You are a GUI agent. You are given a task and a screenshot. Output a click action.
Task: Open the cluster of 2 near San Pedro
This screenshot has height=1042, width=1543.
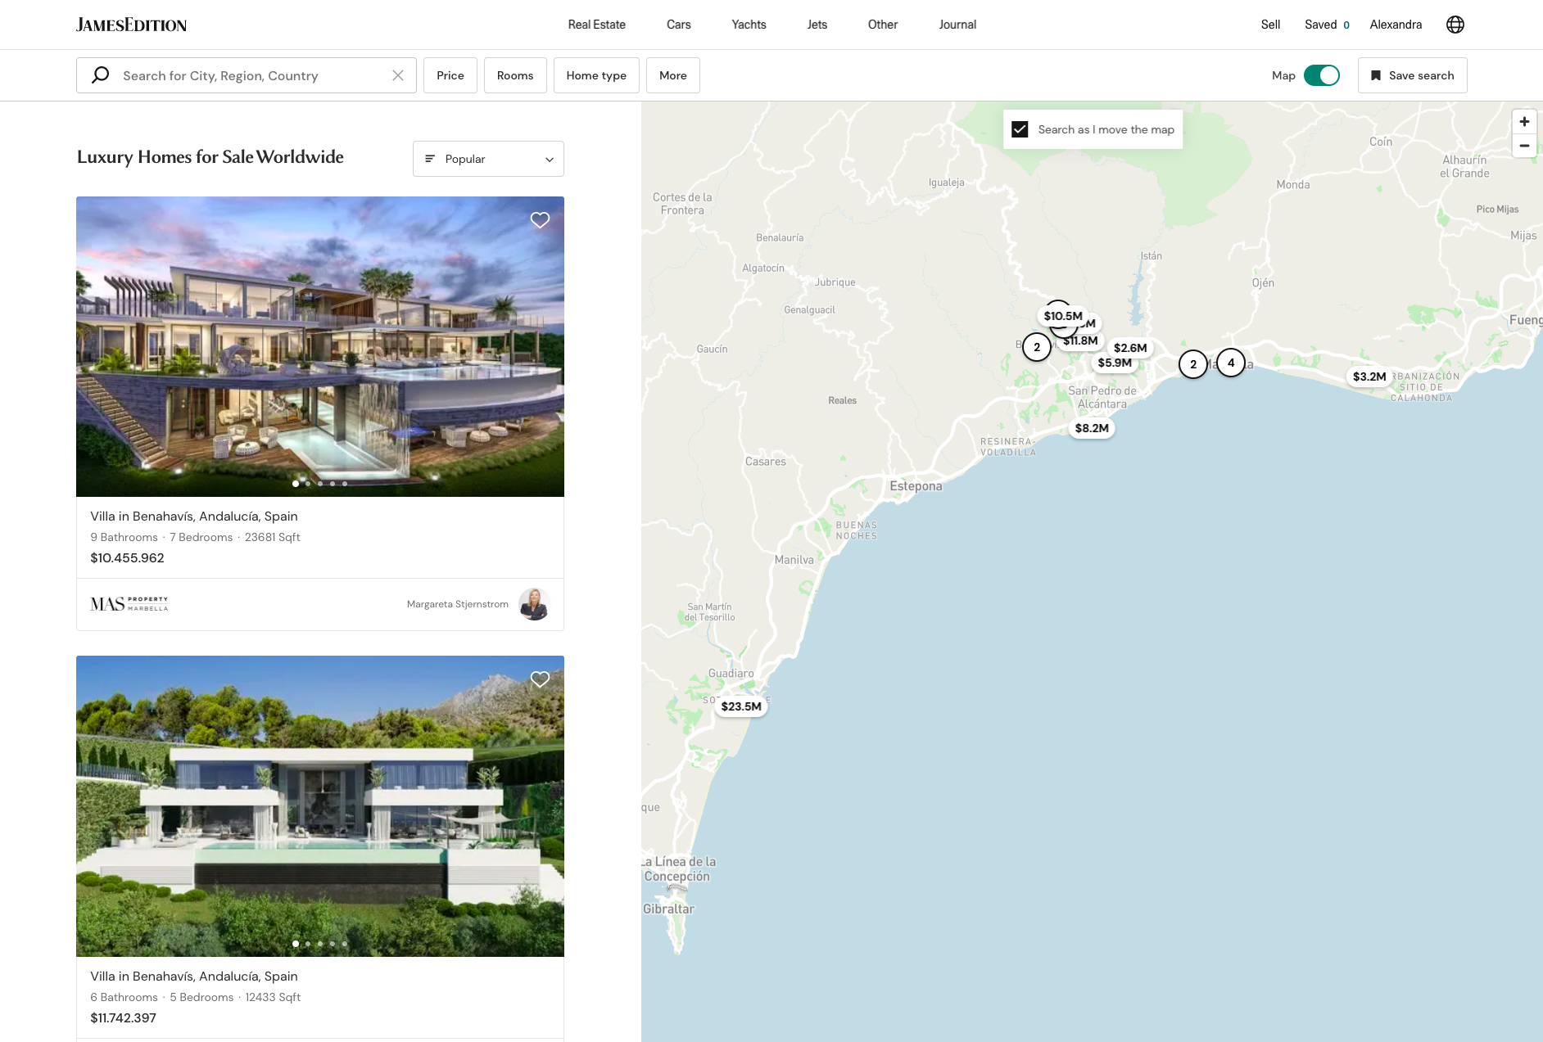1037,347
